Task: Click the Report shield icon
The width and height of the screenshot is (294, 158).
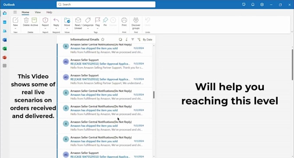Action: (45, 20)
